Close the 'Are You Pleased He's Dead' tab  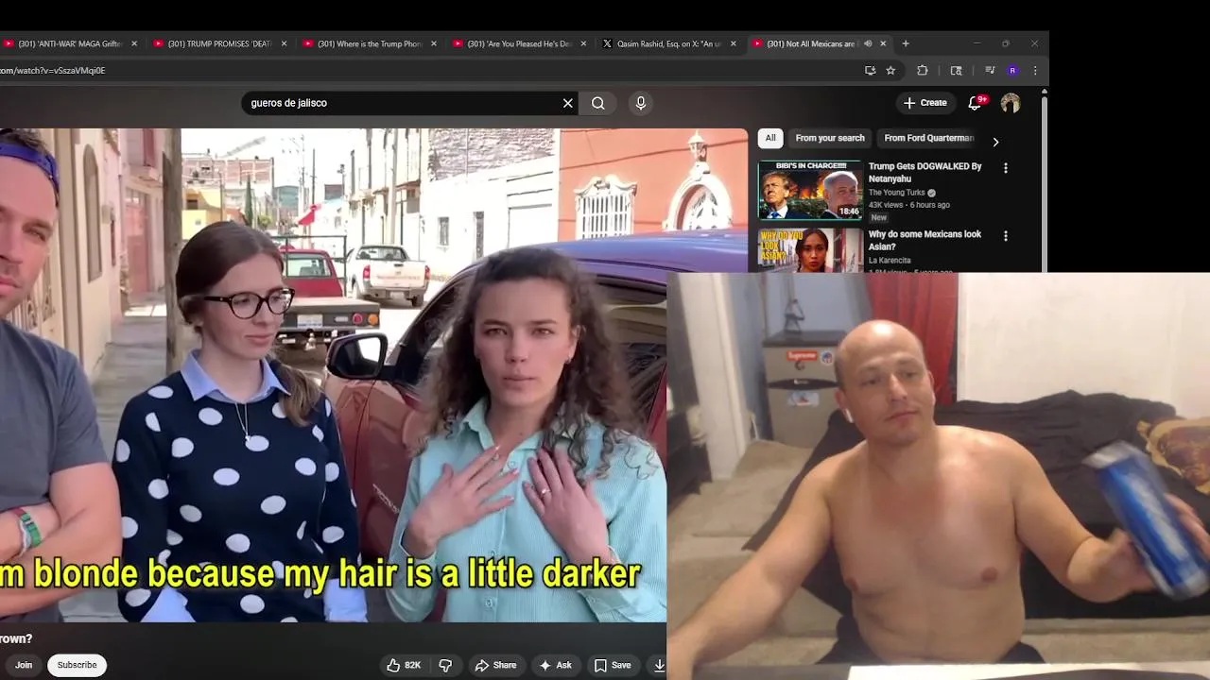tap(583, 43)
